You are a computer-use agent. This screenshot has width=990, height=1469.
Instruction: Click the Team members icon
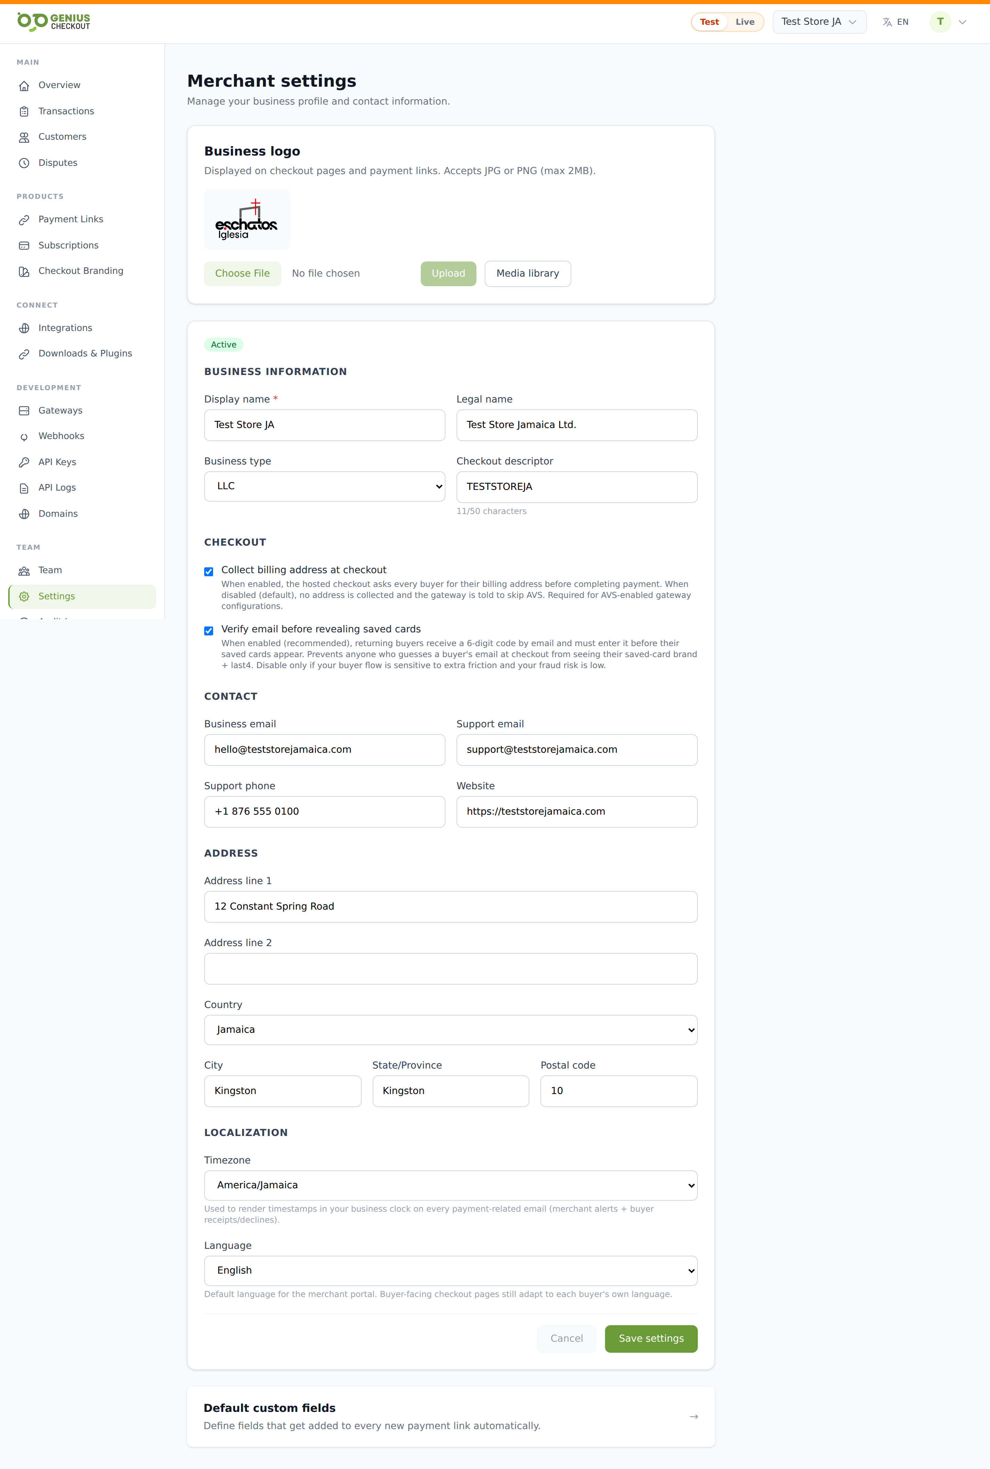coord(24,570)
